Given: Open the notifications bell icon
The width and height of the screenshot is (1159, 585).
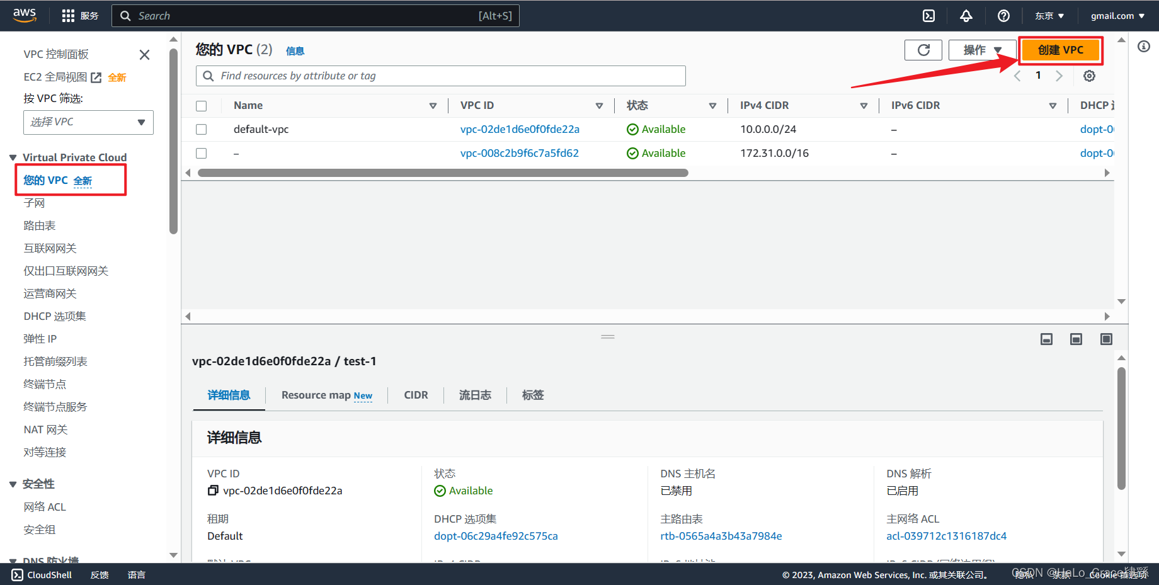Looking at the screenshot, I should point(966,16).
